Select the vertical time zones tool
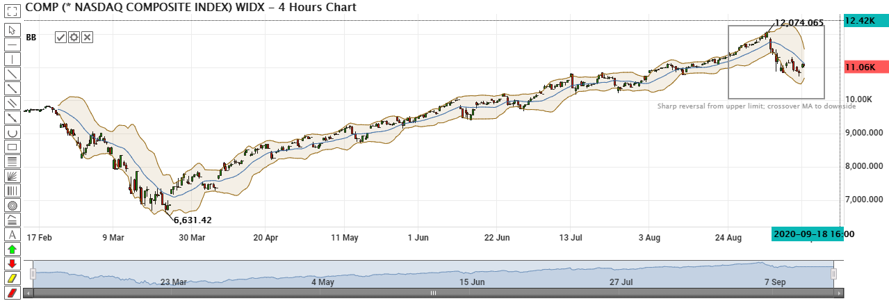This screenshot has height=308, width=889. point(12,191)
